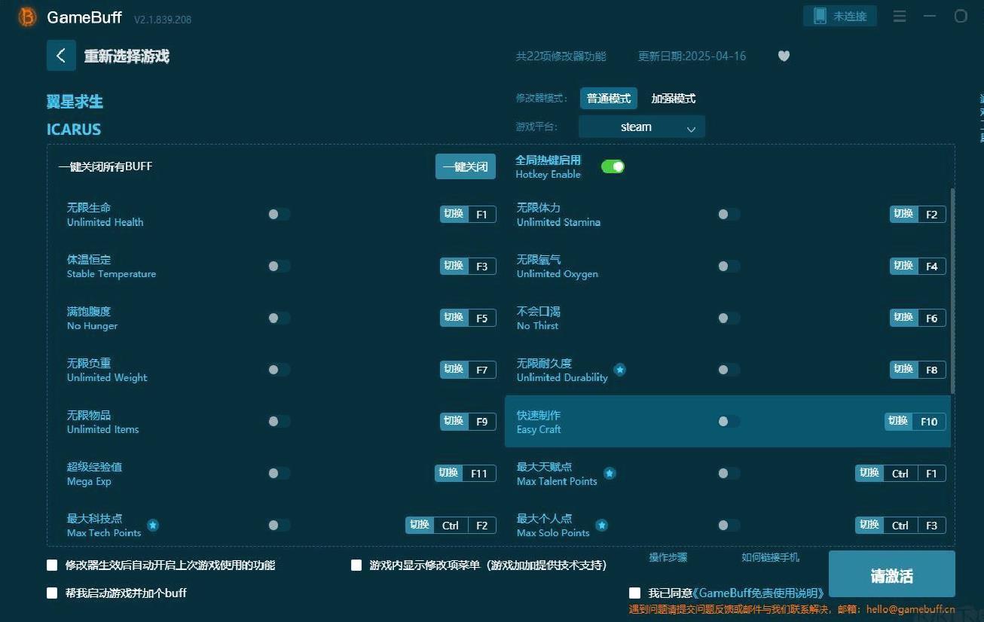The image size is (984, 622).
Task: Click 切换 button for Mega Exp F11
Action: (x=448, y=473)
